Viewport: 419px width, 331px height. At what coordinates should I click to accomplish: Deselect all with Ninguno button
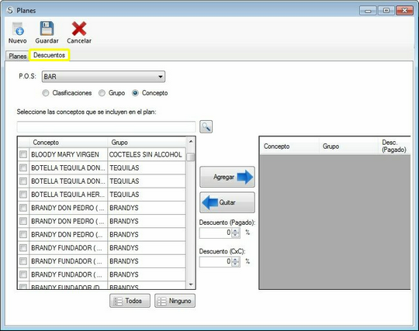point(175,301)
